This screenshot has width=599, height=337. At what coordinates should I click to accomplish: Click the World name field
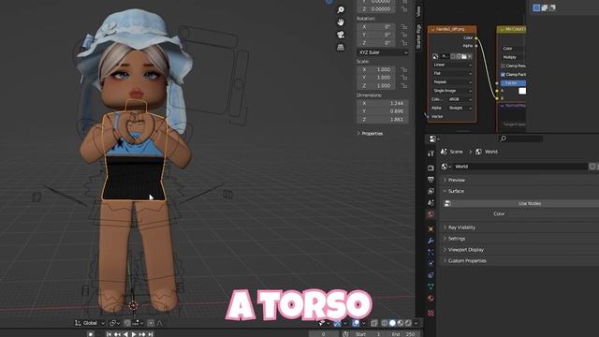click(520, 167)
